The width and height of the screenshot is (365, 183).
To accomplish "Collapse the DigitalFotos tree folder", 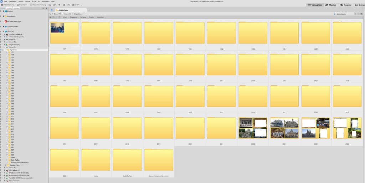I will pyautogui.click(x=6, y=50).
